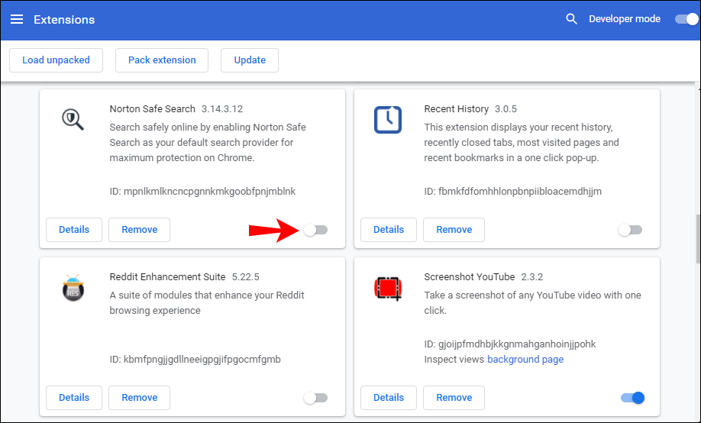Click the Inspect views label

[454, 360]
